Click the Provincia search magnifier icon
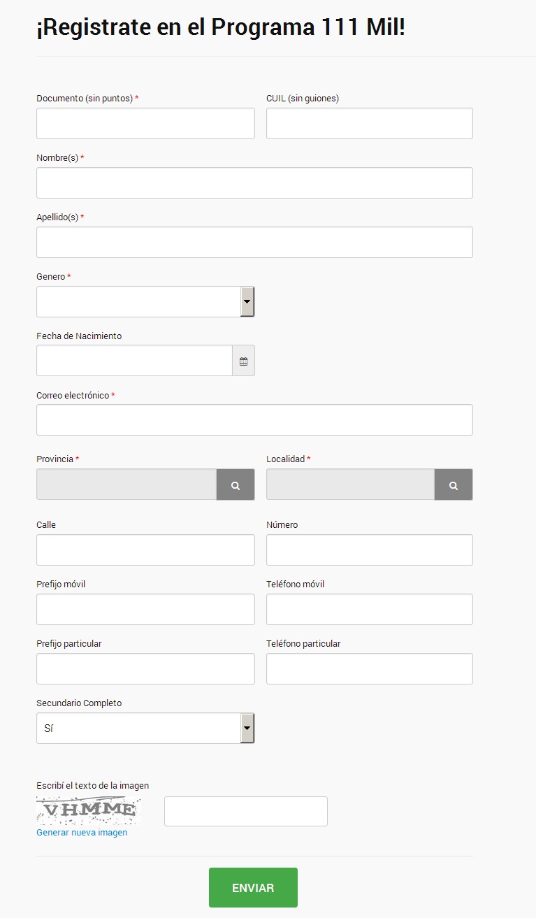This screenshot has width=536, height=918. (236, 485)
